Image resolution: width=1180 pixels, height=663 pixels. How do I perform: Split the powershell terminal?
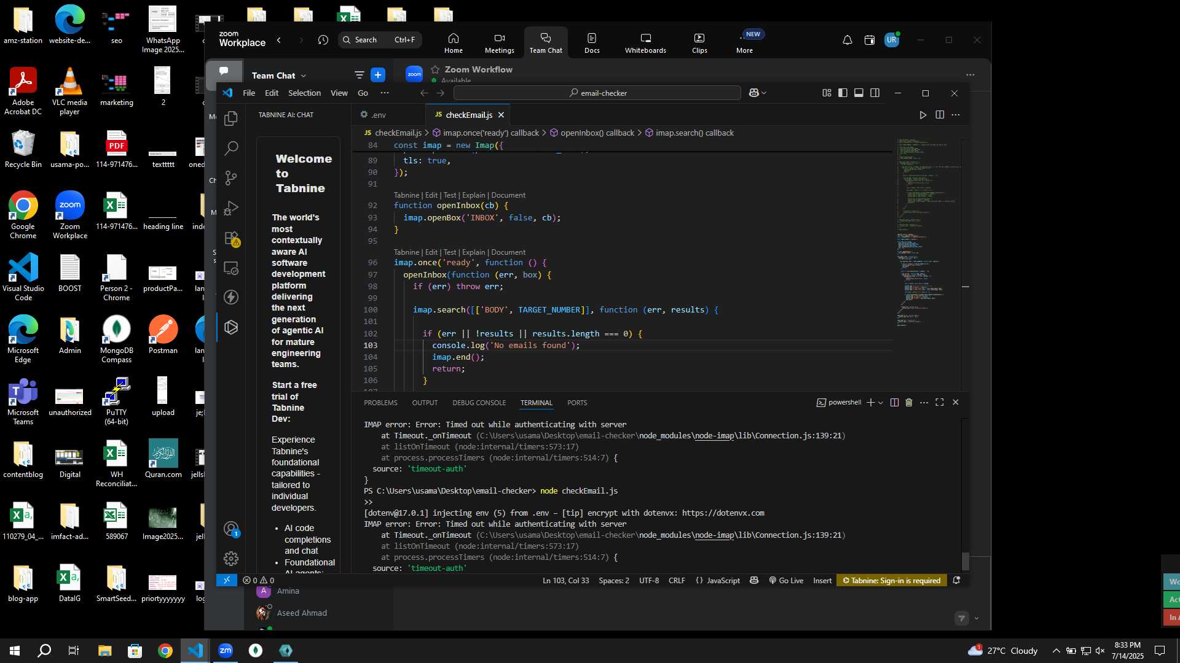(894, 403)
